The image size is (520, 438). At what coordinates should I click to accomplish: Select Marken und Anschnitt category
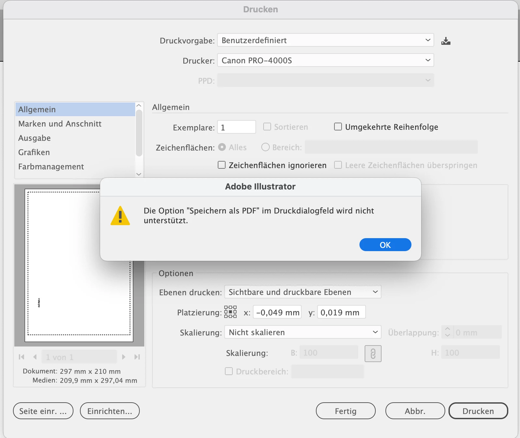point(75,124)
